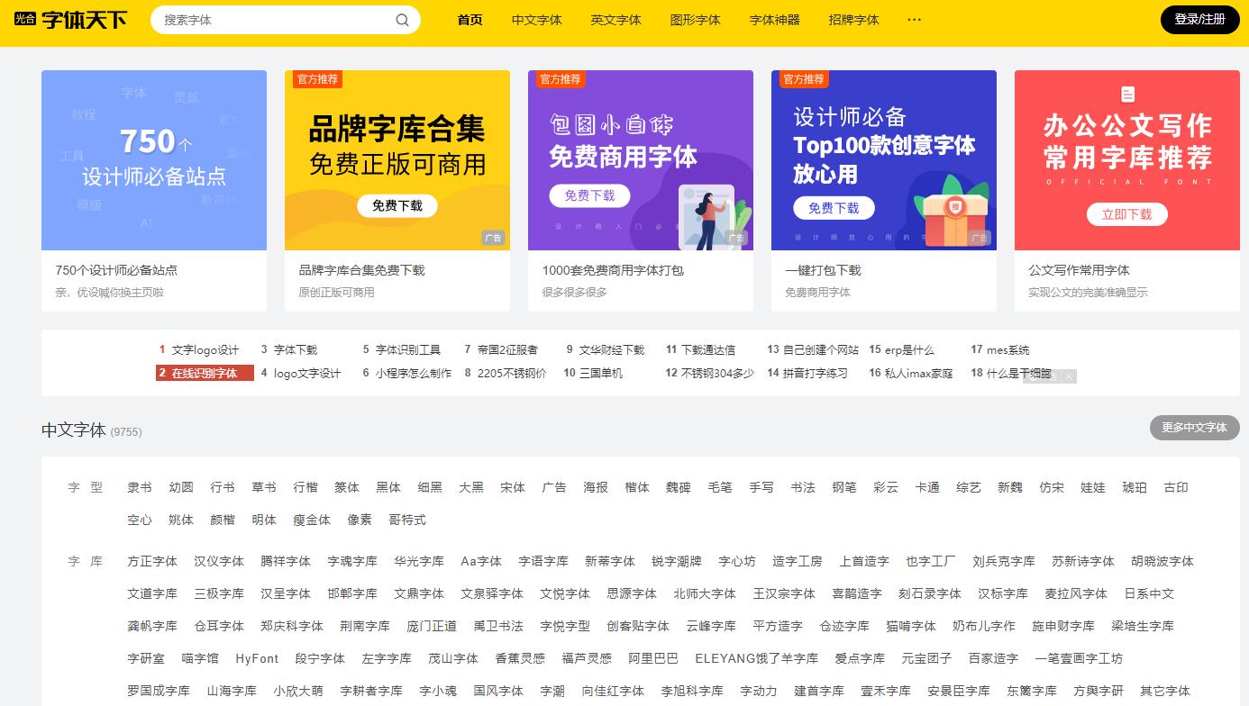The width and height of the screenshot is (1249, 706).
Task: Select the 楷体 font type
Action: (637, 487)
